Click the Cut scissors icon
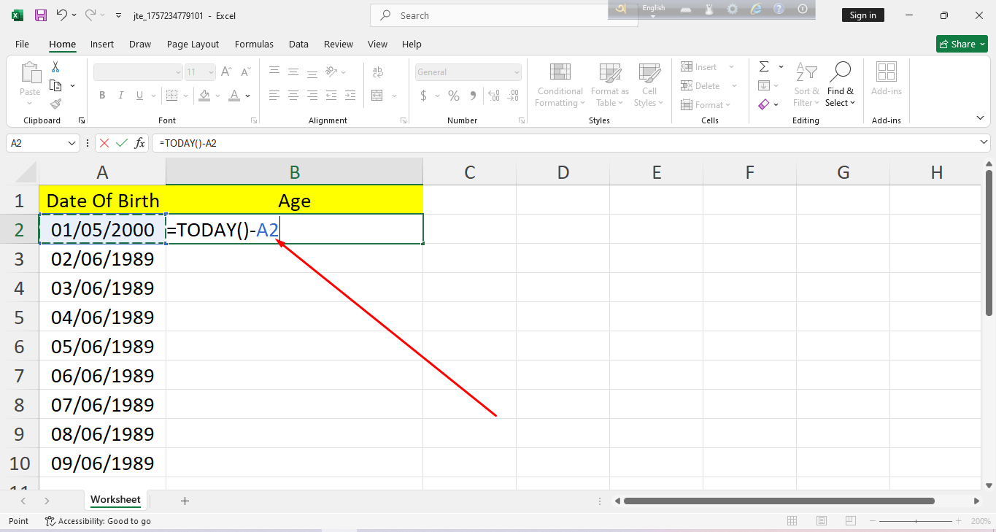This screenshot has height=532, width=996. click(x=55, y=67)
